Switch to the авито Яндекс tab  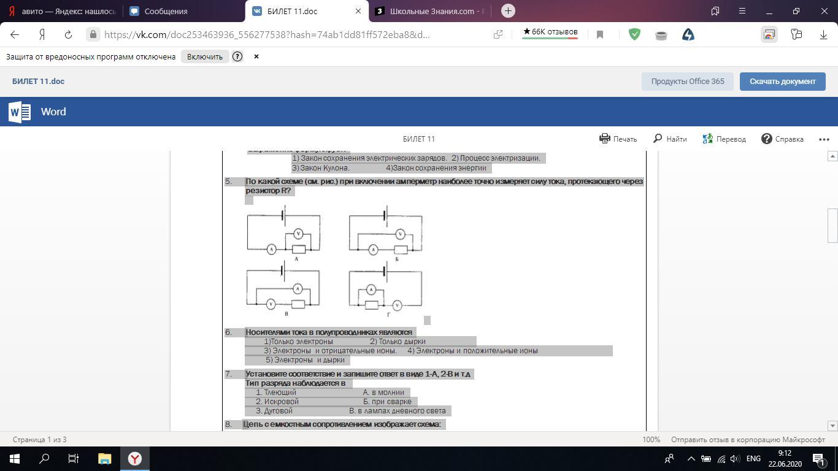pos(61,11)
